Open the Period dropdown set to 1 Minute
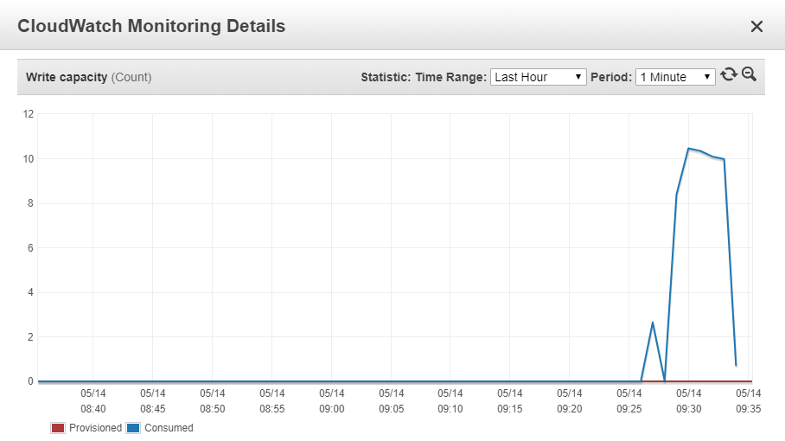This screenshot has height=441, width=785. pos(675,77)
